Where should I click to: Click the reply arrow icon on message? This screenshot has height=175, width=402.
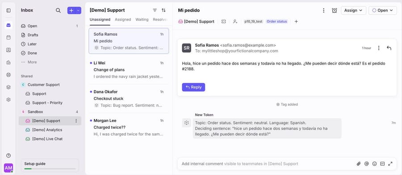(389, 48)
